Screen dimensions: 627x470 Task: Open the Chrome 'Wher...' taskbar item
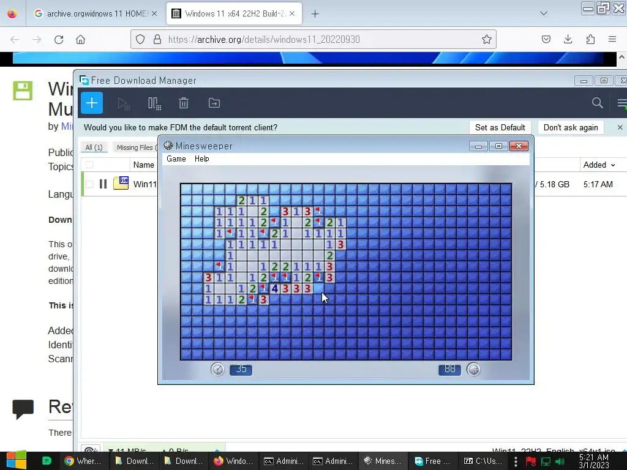83,461
